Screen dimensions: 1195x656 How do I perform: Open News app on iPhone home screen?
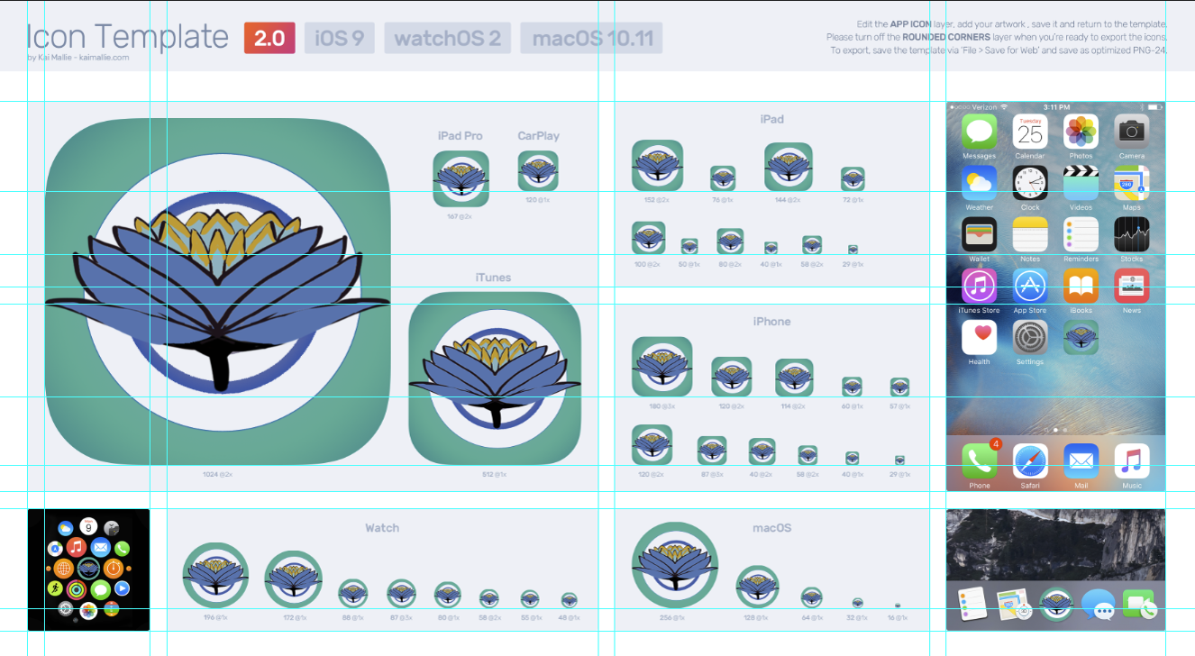(1132, 286)
